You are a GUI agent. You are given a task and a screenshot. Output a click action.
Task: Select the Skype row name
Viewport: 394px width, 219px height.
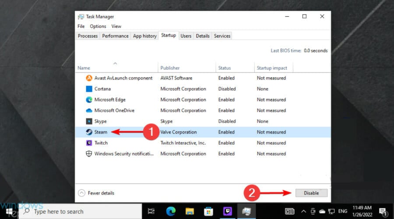pyautogui.click(x=101, y=121)
